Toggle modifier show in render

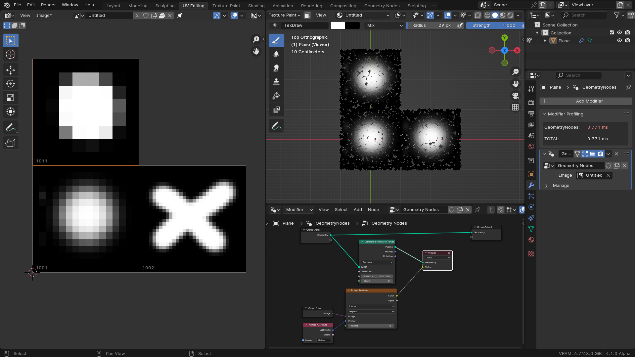[601, 154]
